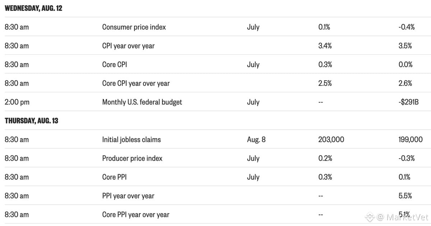Open the Consumer price index report
The image size is (431, 226).
click(x=134, y=27)
